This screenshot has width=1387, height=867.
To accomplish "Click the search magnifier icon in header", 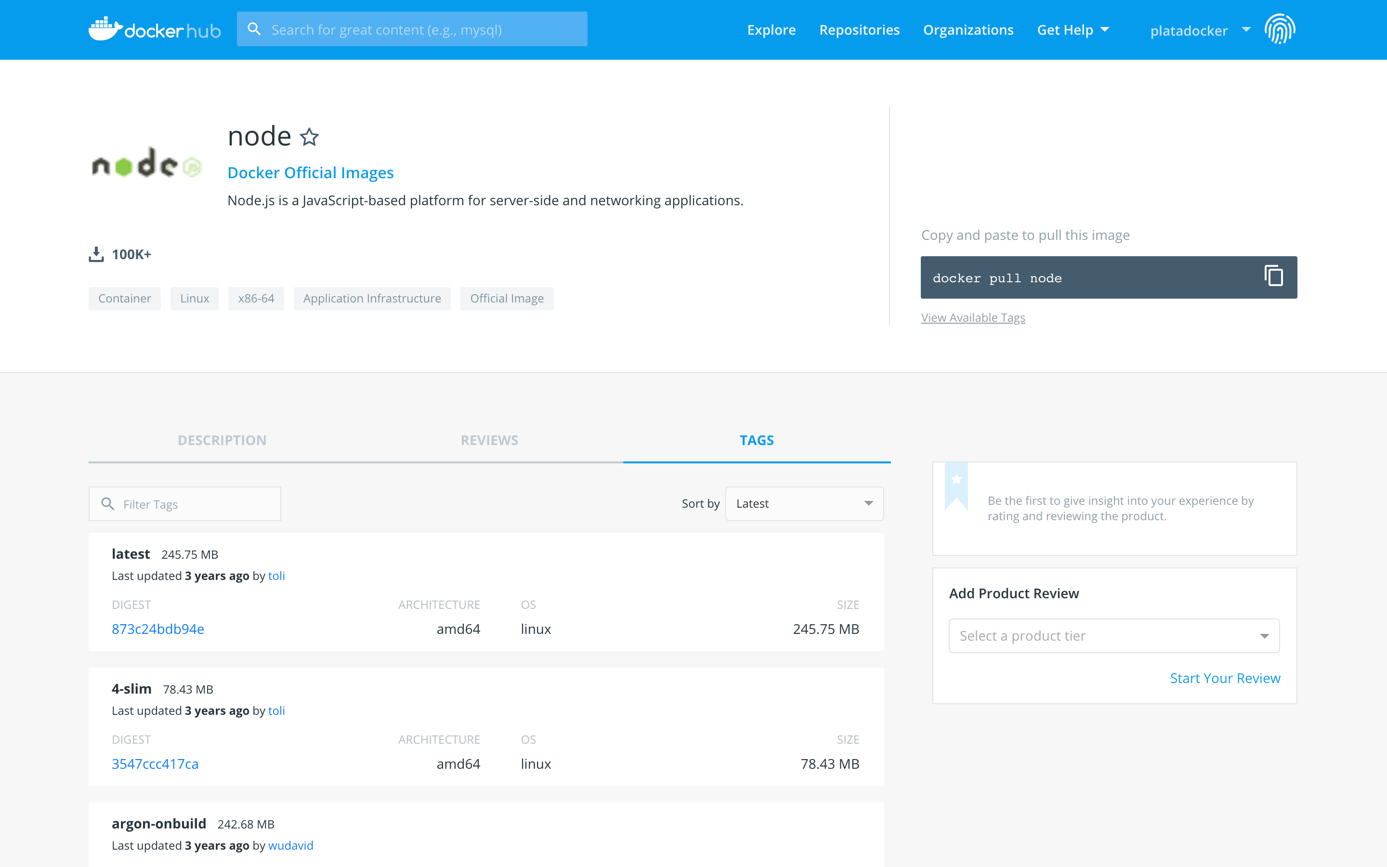I will click(x=254, y=29).
